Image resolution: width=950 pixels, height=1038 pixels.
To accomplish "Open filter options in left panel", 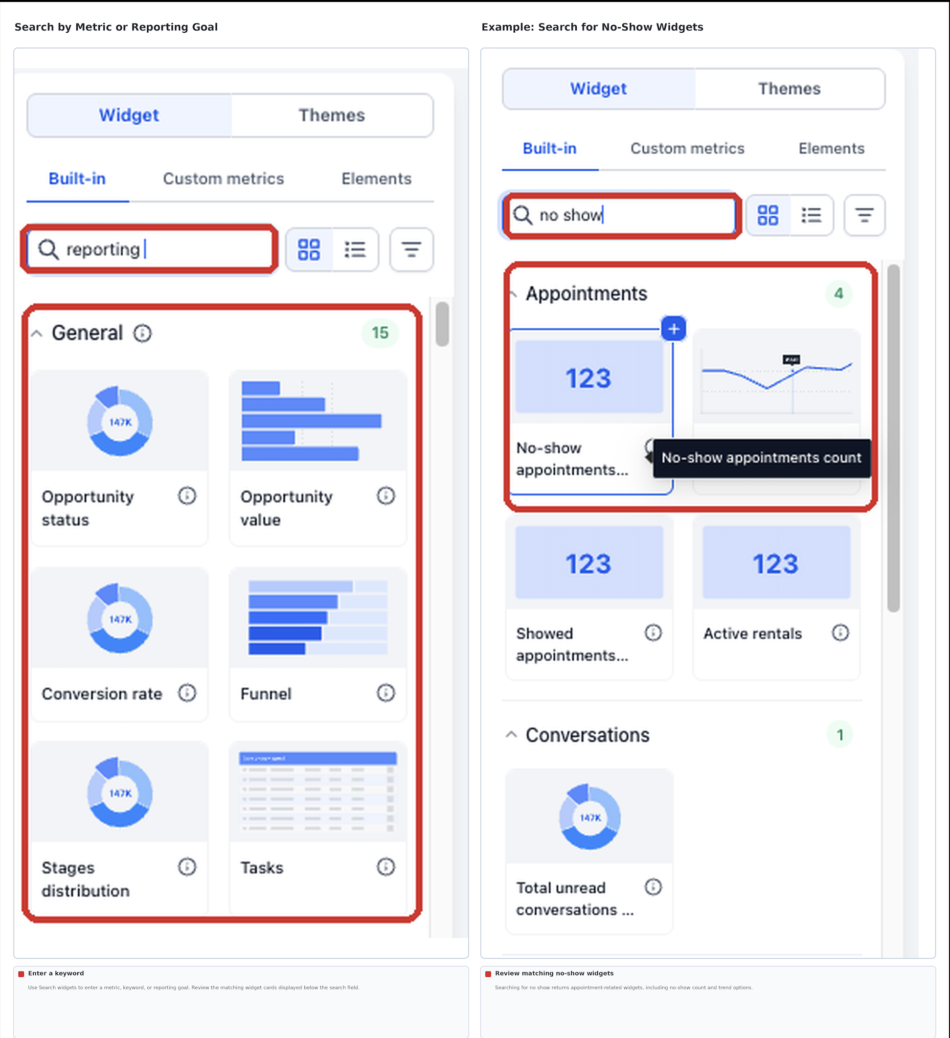I will coord(411,250).
